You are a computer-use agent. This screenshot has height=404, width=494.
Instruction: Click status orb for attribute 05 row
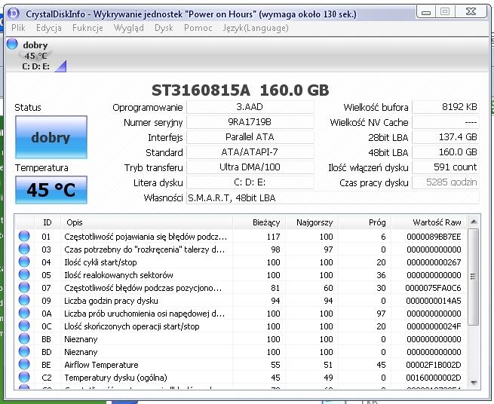pyautogui.click(x=24, y=274)
